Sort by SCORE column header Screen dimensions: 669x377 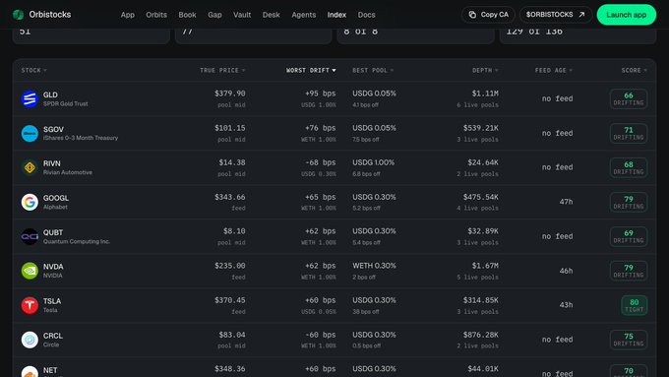[634, 70]
